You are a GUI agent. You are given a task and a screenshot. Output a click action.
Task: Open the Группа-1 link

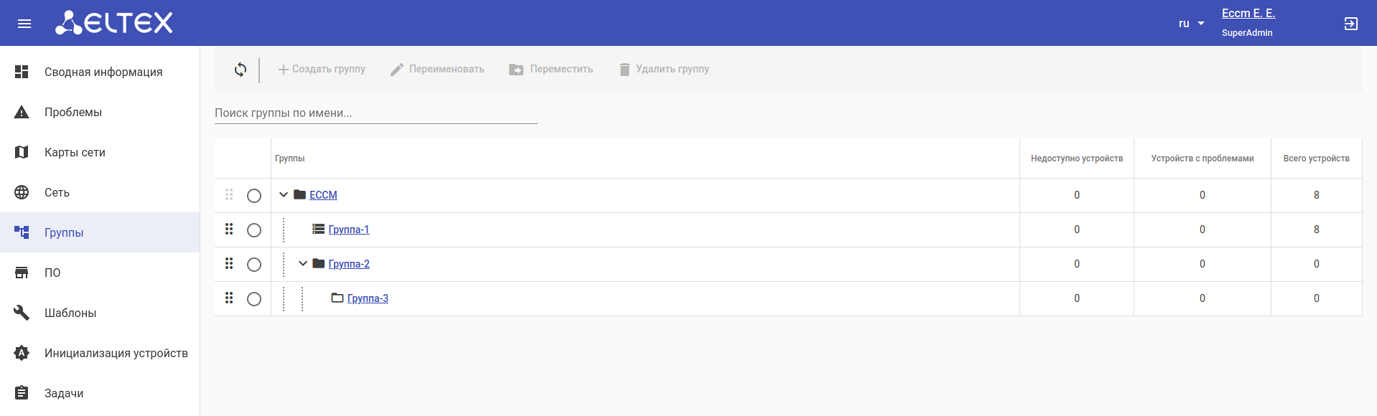349,230
